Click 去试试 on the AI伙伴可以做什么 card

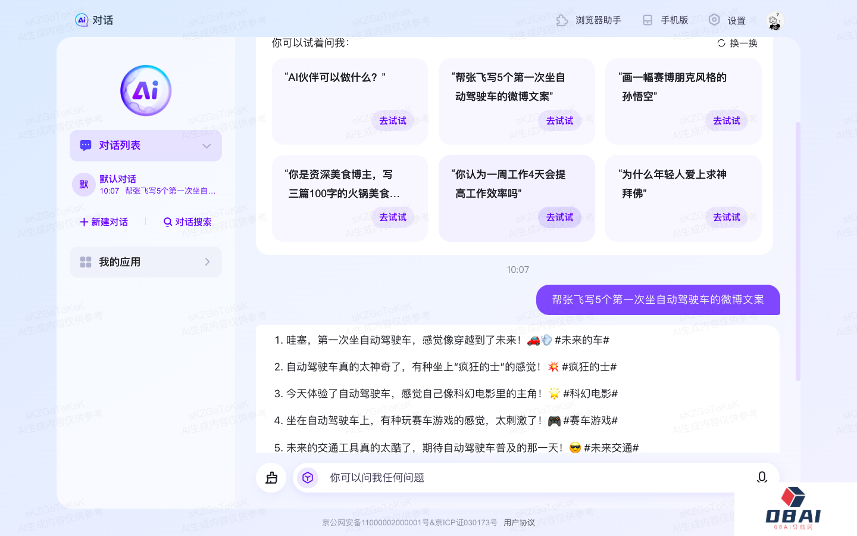[393, 120]
